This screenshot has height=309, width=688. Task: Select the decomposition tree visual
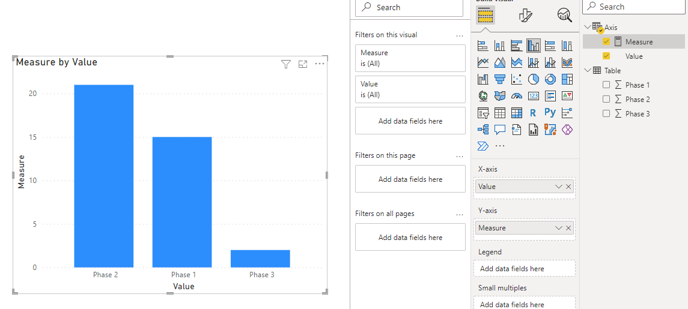483,130
